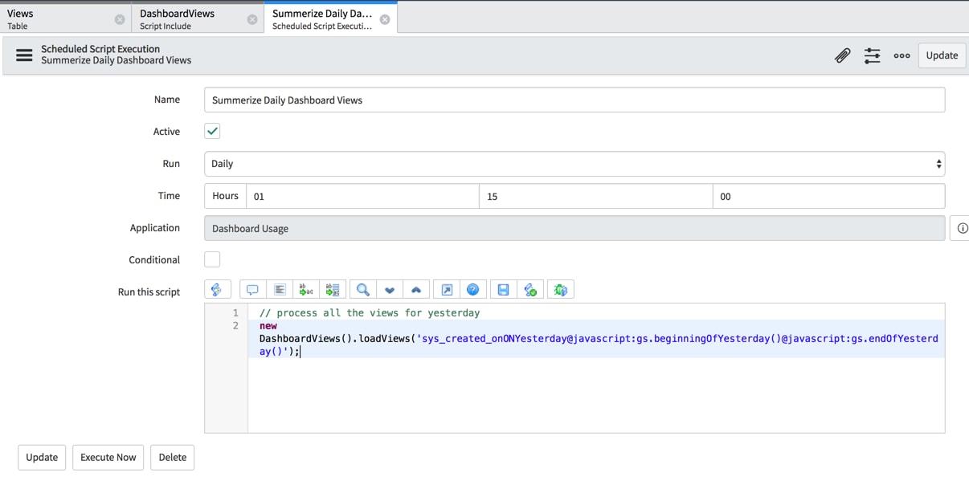The width and height of the screenshot is (969, 481).
Task: Switch to the Views Table tab
Action: click(56, 17)
